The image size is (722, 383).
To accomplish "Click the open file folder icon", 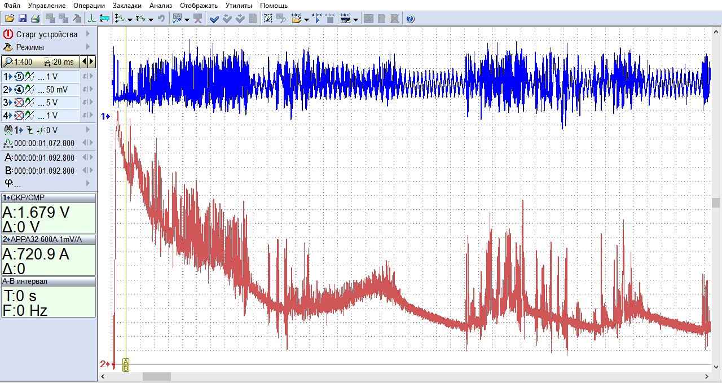I will pos(10,19).
